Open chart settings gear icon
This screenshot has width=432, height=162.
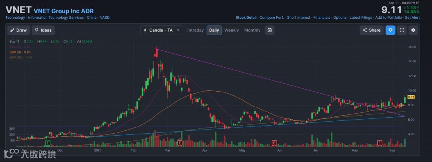(x=413, y=30)
